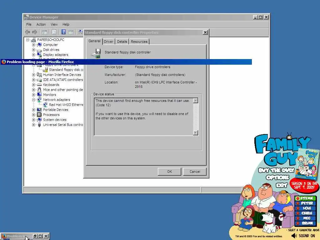Click the Display adapters category icon
Viewport: 320px width, 240px height.
point(39,55)
